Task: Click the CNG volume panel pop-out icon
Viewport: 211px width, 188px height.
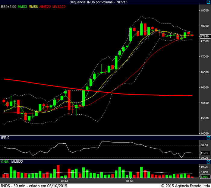Action: coord(208,162)
